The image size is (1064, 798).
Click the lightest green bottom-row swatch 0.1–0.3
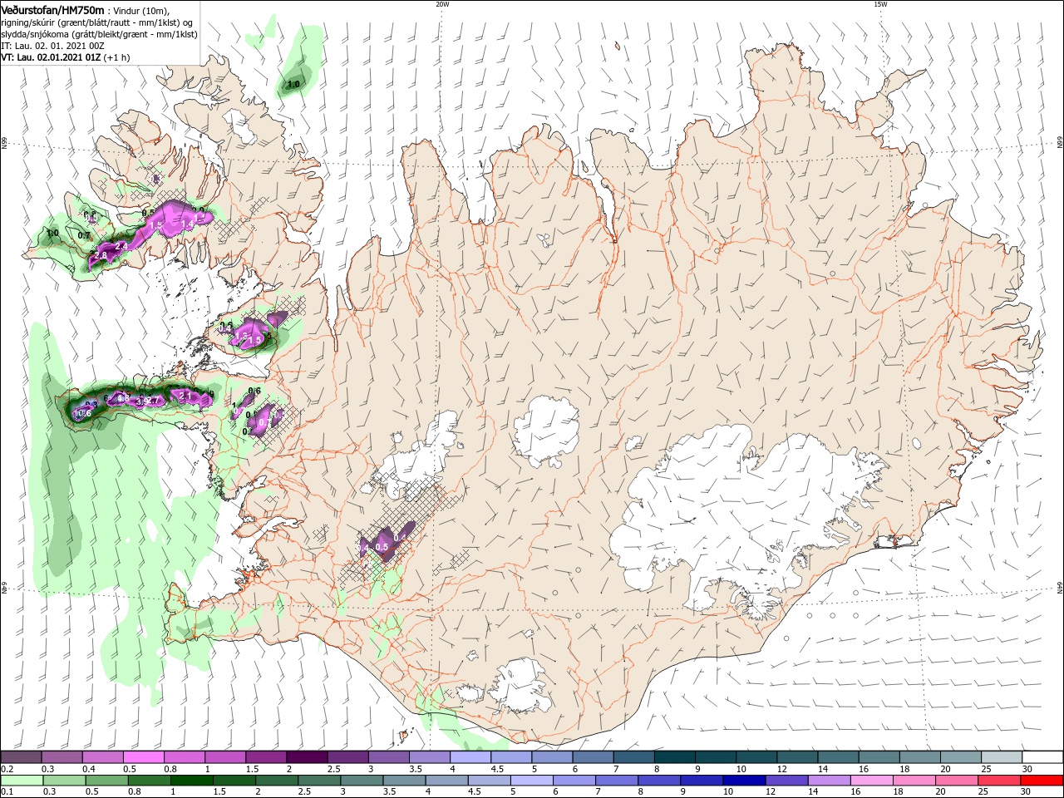[x=22, y=781]
